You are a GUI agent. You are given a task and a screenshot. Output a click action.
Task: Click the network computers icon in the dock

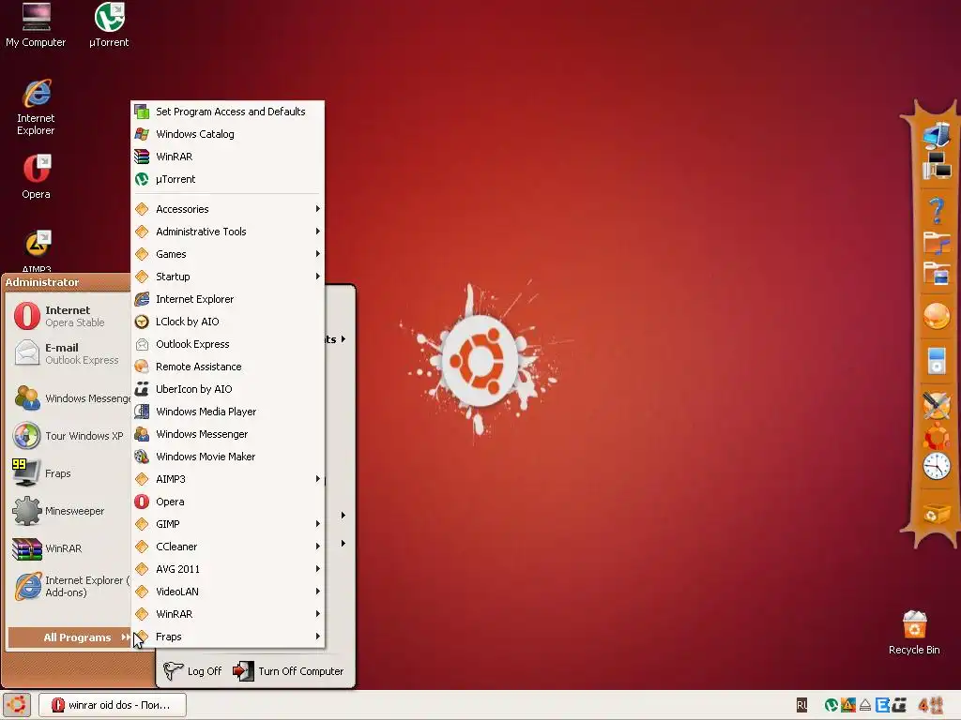click(937, 165)
